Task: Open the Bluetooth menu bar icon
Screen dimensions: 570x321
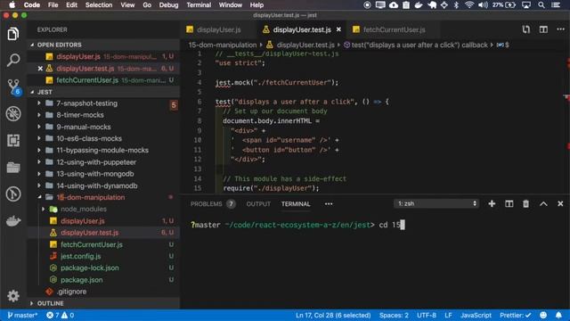Action: pyautogui.click(x=456, y=5)
